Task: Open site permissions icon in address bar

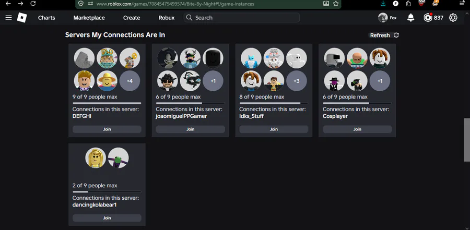Action: [x=90, y=4]
